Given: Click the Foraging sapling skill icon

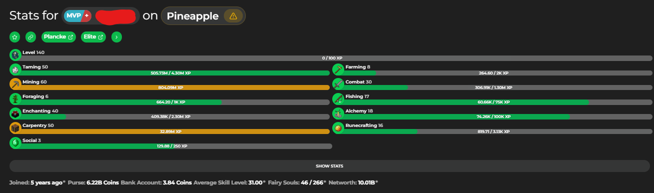Looking at the screenshot, I should (15, 99).
